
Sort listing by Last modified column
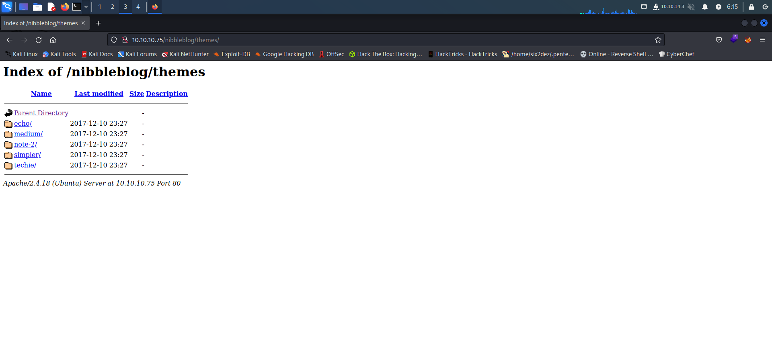point(99,94)
